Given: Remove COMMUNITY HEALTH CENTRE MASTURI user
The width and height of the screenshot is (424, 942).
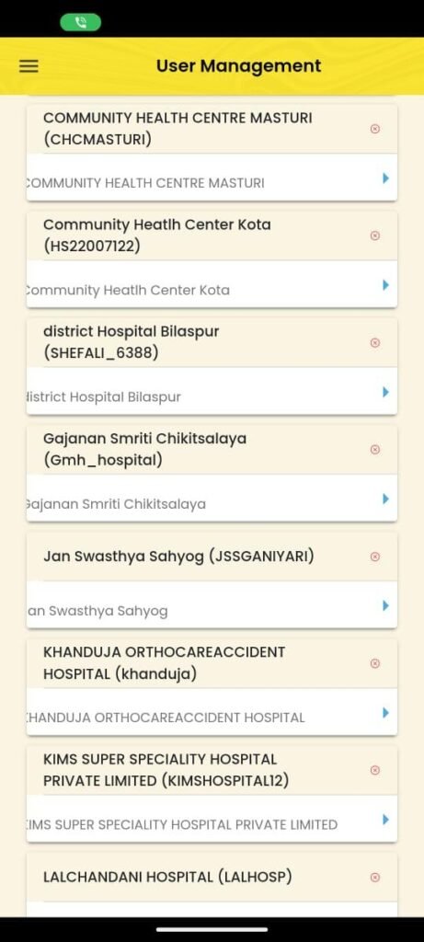Looking at the screenshot, I should pos(374,129).
